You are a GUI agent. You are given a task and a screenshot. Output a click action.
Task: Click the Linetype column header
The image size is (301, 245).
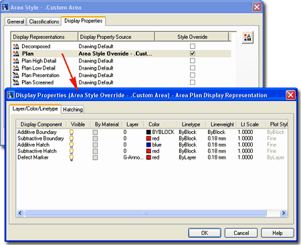click(x=191, y=125)
